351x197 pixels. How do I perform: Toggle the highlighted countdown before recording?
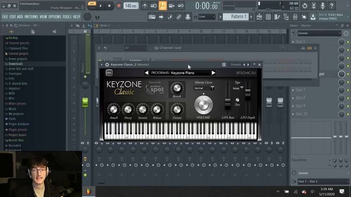click(162, 6)
